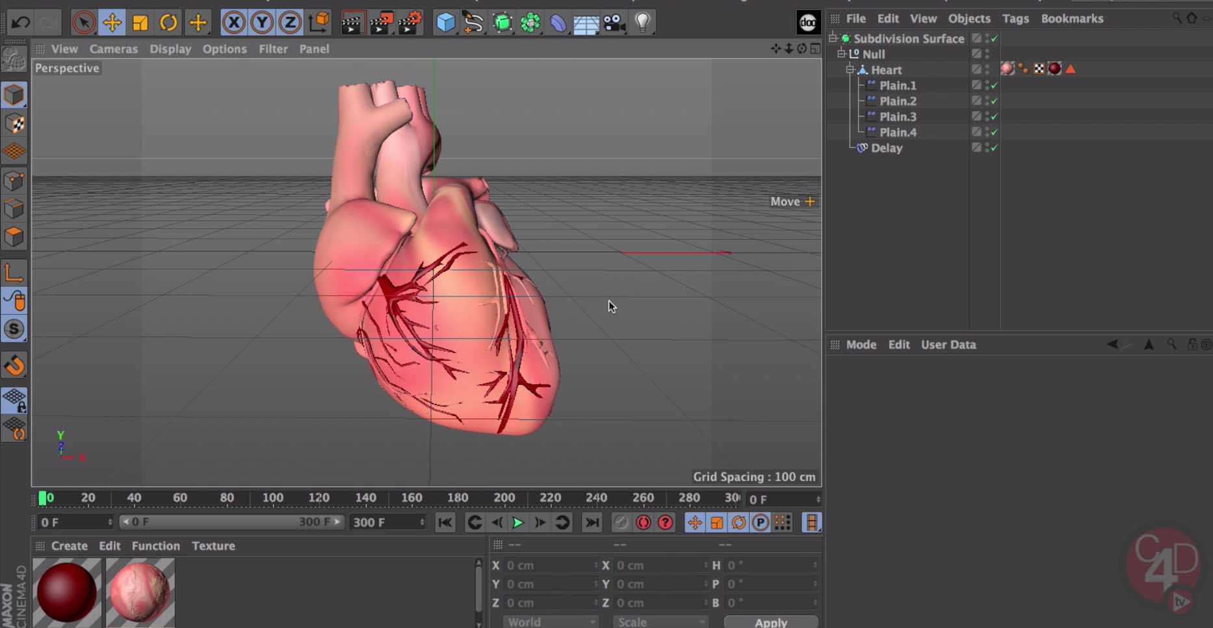Open the Tags menu in Object Manager
1213x628 pixels.
click(x=1015, y=18)
